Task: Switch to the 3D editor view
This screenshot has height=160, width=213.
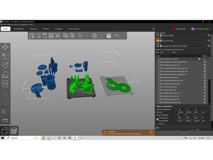Action: point(5,131)
